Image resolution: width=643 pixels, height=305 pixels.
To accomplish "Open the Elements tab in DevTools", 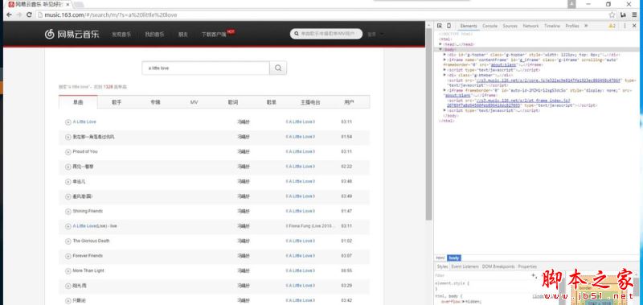I will (x=469, y=26).
